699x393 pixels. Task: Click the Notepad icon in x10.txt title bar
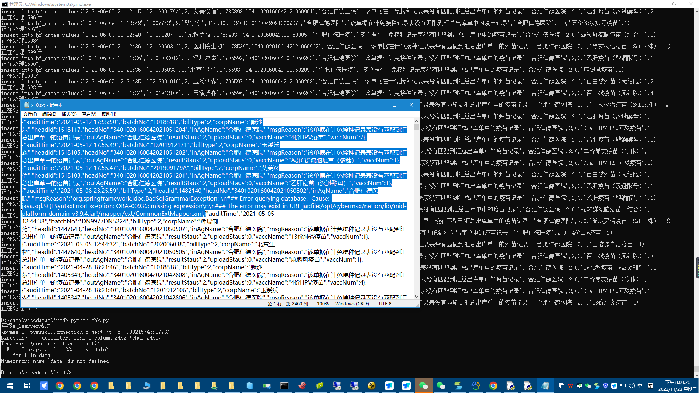[x=27, y=105]
